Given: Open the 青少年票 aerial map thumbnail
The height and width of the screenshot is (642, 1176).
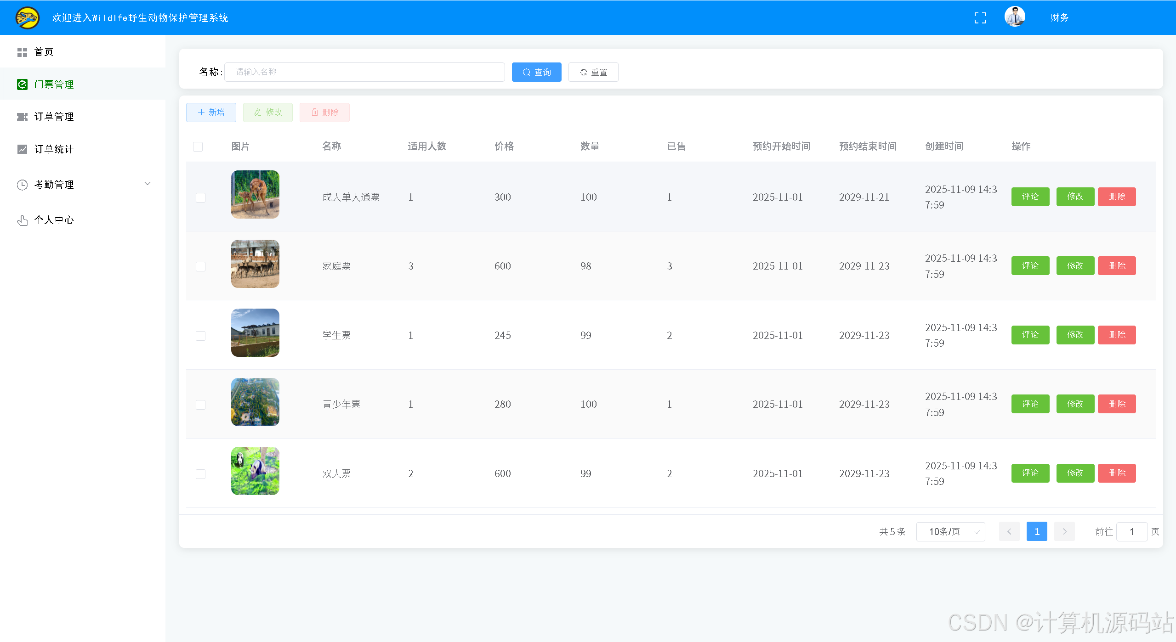Looking at the screenshot, I should [x=255, y=402].
